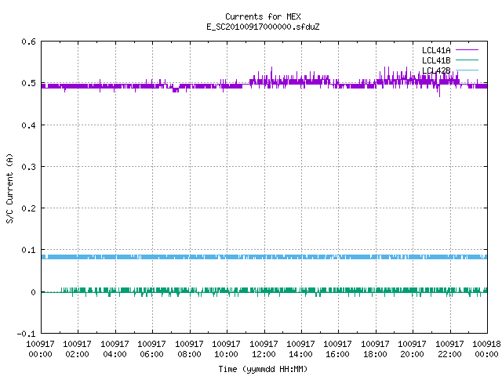
Task: Click the 0.1 y-axis tick label
Action: (28, 250)
